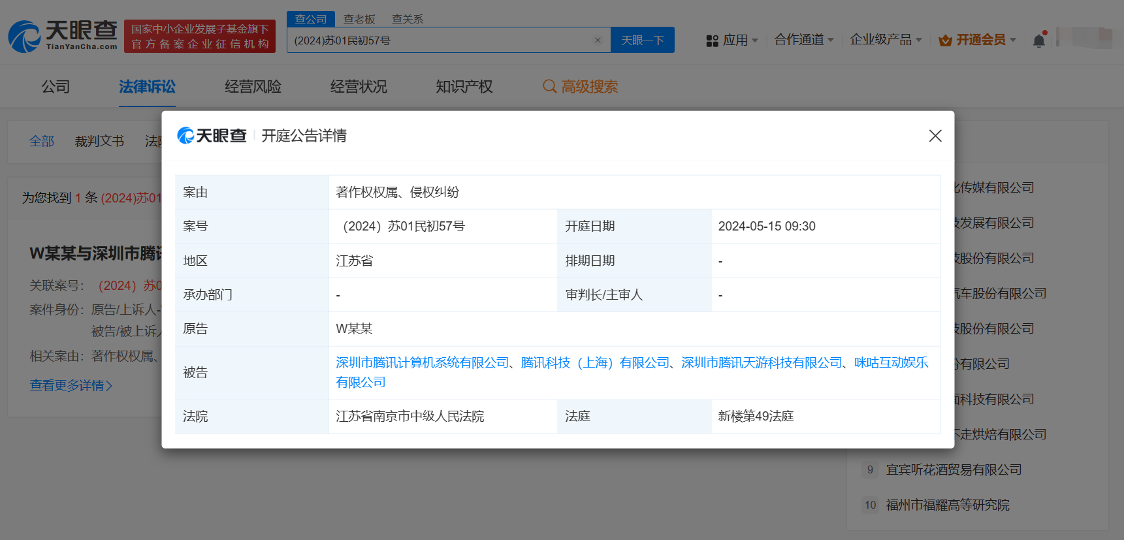The width and height of the screenshot is (1124, 540).
Task: Click the 应用 grid icon
Action: coord(712,40)
